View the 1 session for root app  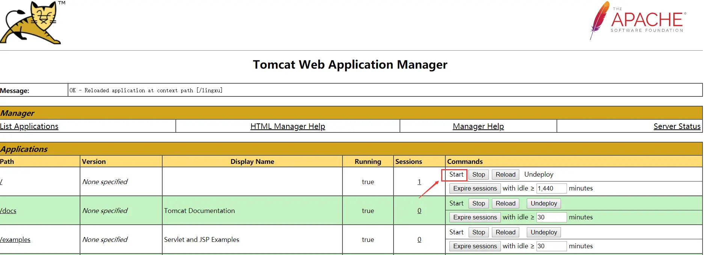click(x=419, y=182)
